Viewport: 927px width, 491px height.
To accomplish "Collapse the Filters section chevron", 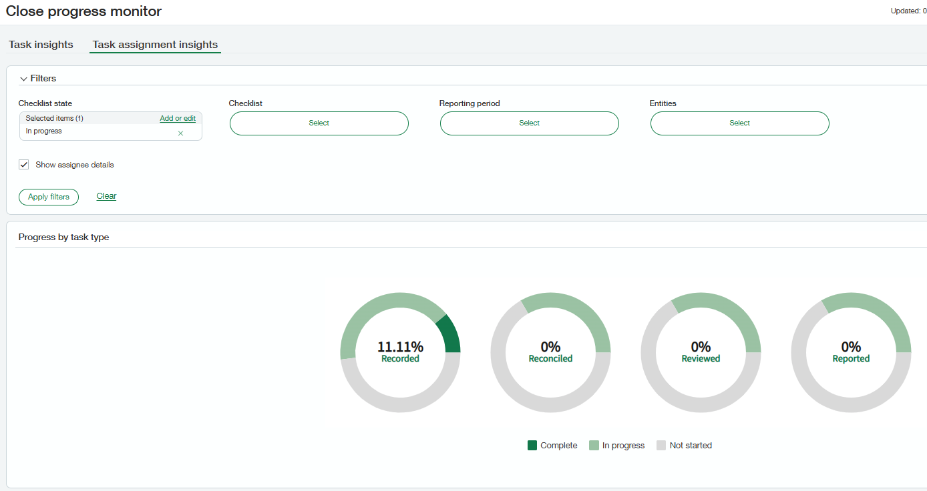I will tap(23, 79).
